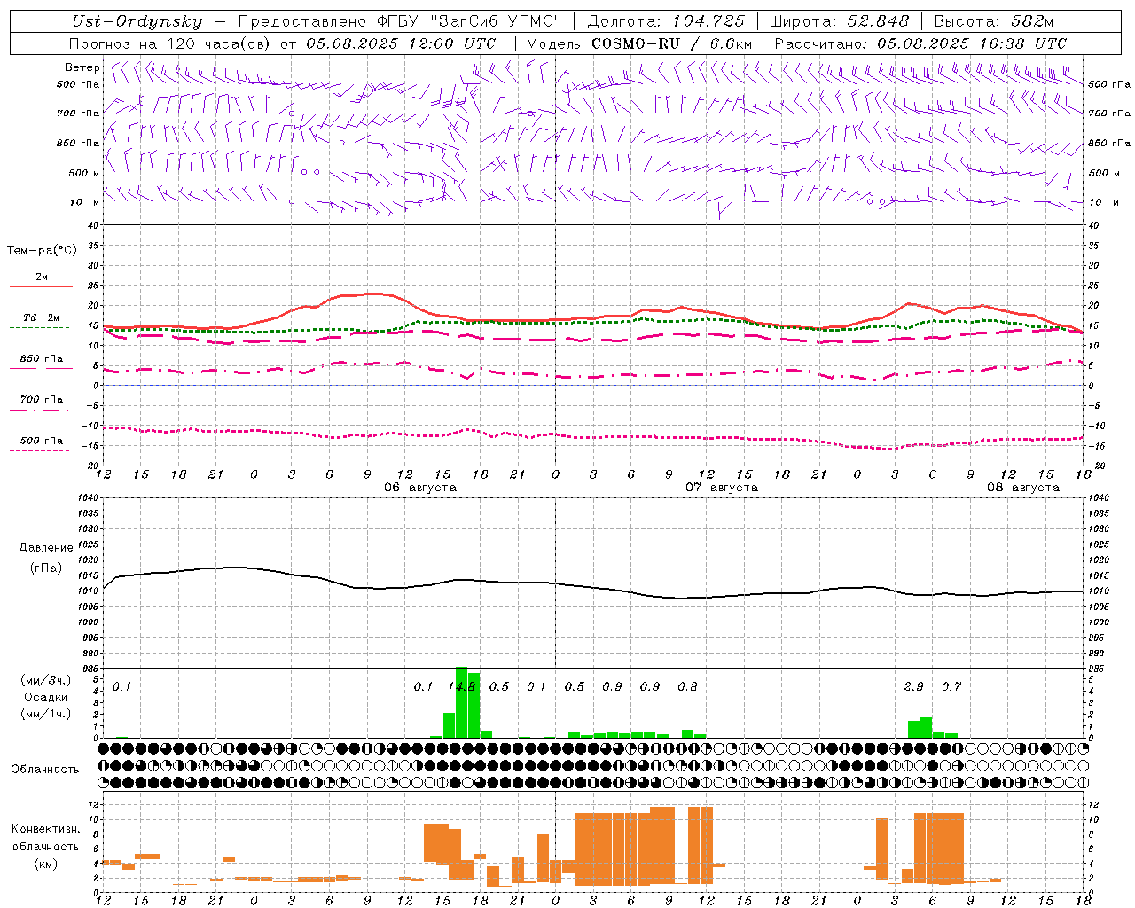Click the Ust-Ordynsky station title
Screen dimensions: 1135x908
[137, 21]
